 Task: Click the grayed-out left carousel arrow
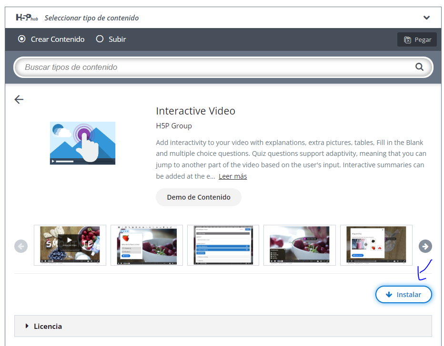tap(21, 246)
